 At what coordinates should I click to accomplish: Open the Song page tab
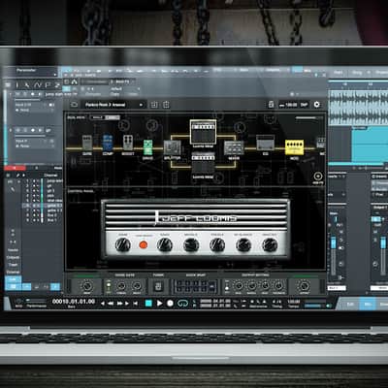[x=357, y=73]
